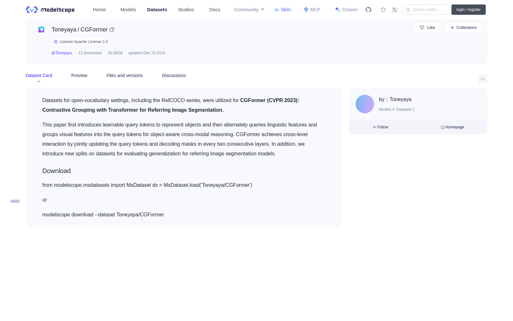Open the ModelScope logo homepage
513x321 pixels.
[x=50, y=10]
